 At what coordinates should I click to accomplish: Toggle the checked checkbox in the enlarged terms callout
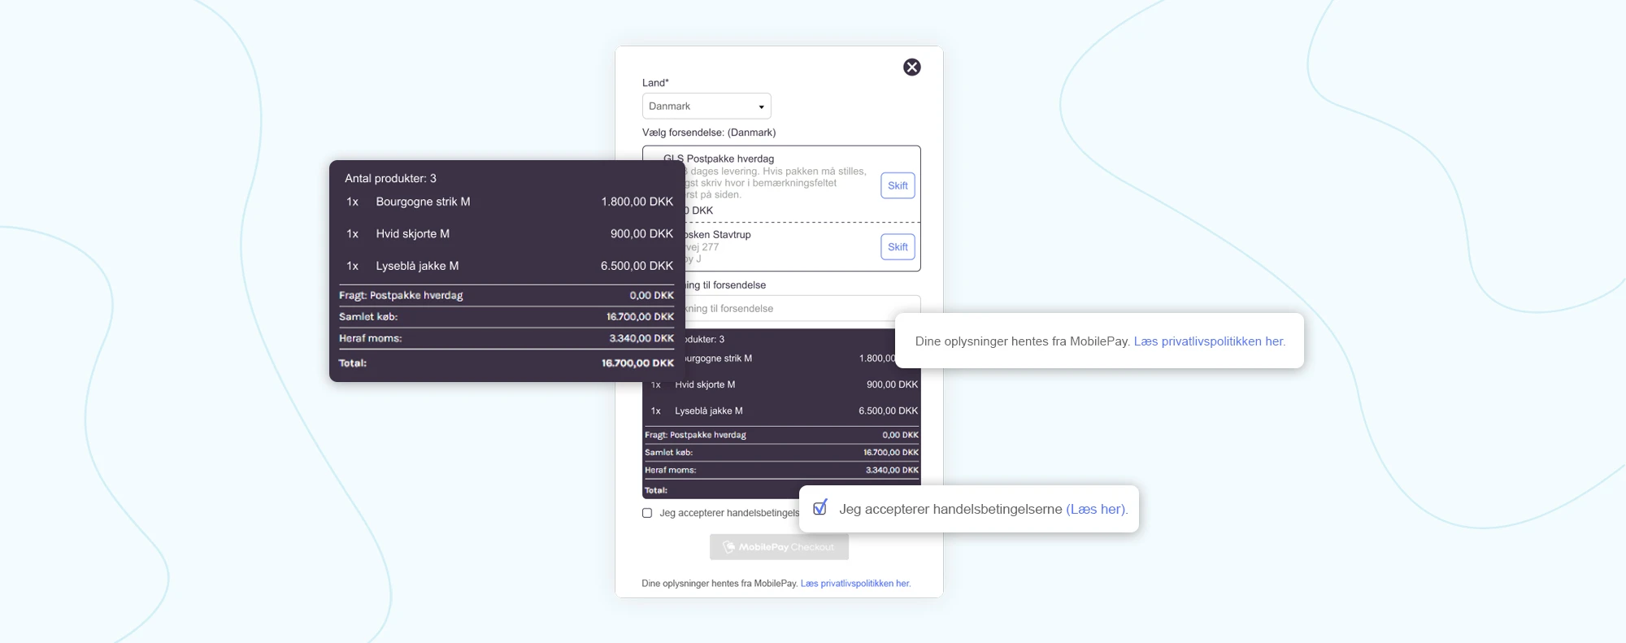pos(820,508)
